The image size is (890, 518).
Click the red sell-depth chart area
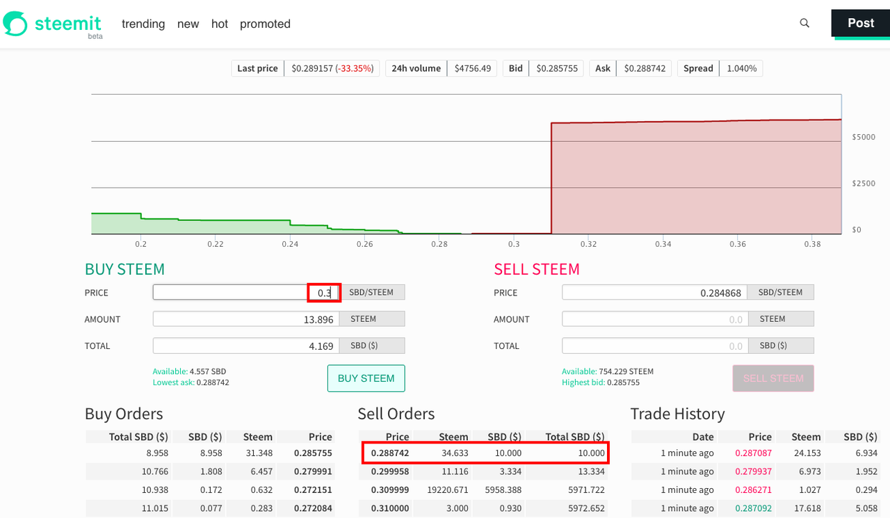click(x=695, y=177)
